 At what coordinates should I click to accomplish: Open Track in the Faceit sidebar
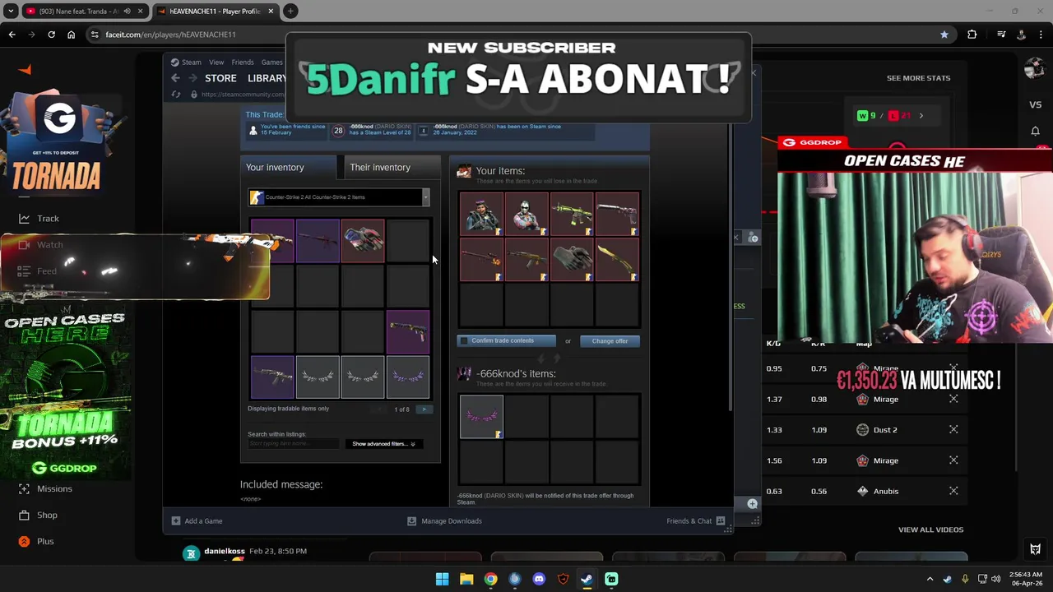tap(39, 219)
